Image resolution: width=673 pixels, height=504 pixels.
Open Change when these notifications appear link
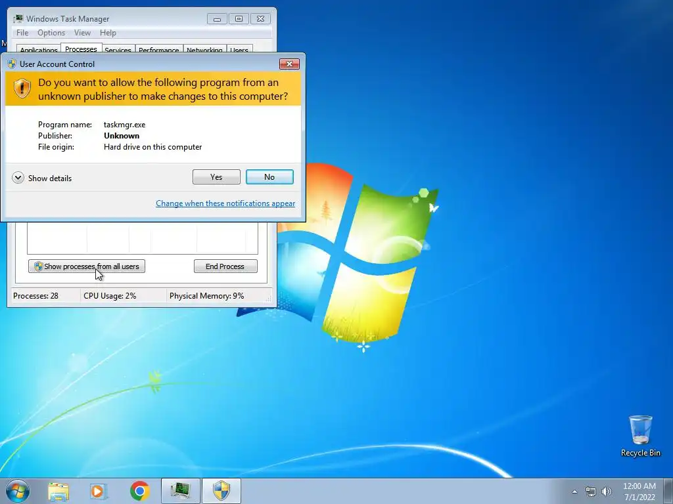point(225,203)
